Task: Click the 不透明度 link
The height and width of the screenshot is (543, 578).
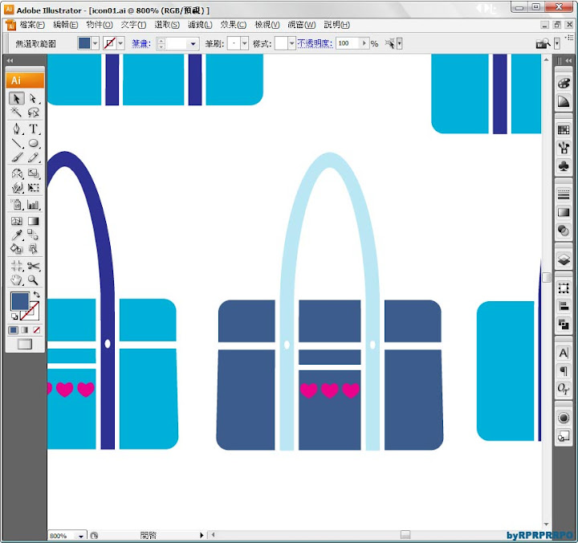Action: (x=315, y=43)
